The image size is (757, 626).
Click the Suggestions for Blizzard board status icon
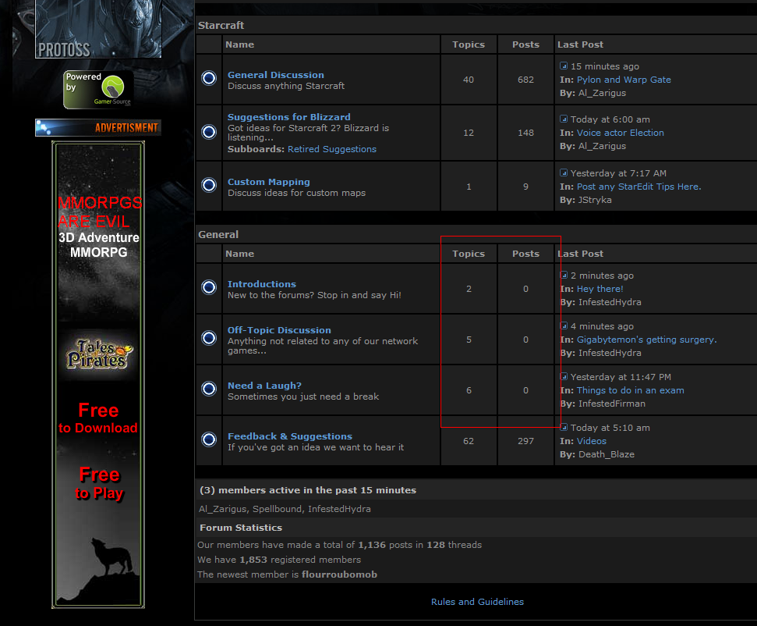point(209,131)
